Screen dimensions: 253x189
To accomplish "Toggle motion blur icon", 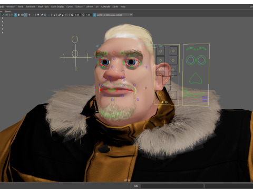I will [x=42, y=15].
